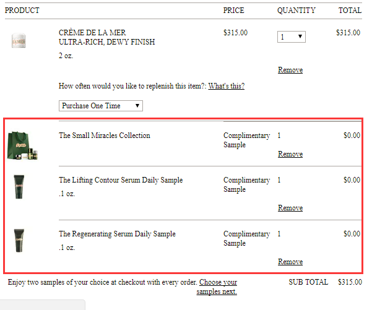The width and height of the screenshot is (372, 310).
Task: Click the Crème de la Mer product title
Action: 106,37
